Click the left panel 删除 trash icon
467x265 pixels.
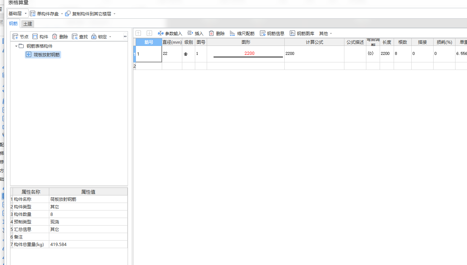(55, 37)
